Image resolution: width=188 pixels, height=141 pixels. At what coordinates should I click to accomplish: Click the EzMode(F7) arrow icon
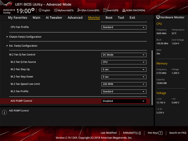pyautogui.click(x=139, y=133)
